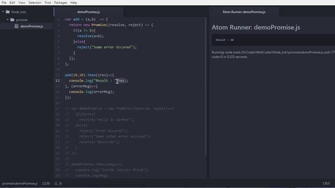335x188 pixels.
Task: Click the demoPromise.js file icon in tree
Action: [16, 26]
